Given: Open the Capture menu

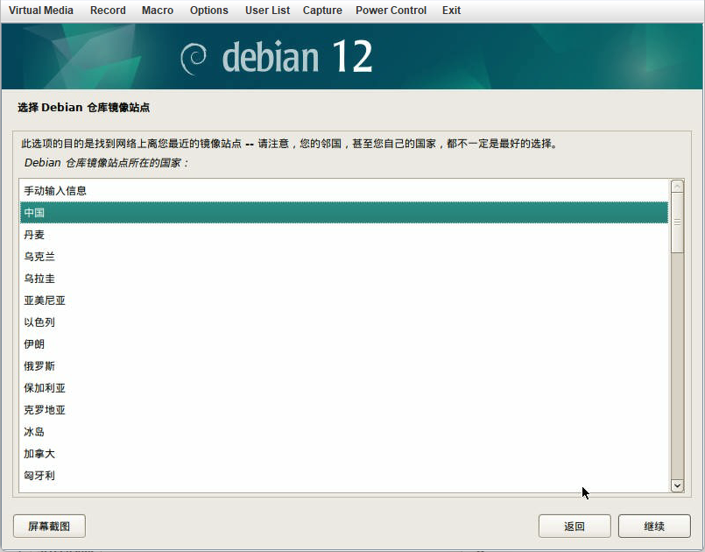Looking at the screenshot, I should click(321, 11).
